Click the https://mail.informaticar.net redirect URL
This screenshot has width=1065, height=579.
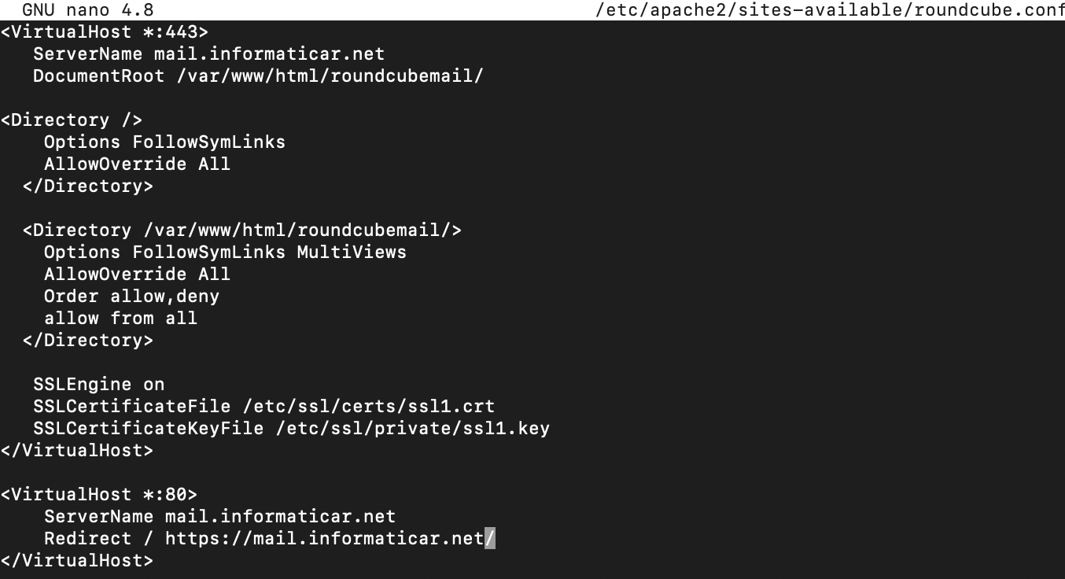(x=324, y=539)
